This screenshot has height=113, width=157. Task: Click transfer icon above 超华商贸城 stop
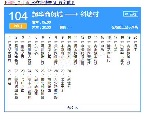click(x=10, y=42)
